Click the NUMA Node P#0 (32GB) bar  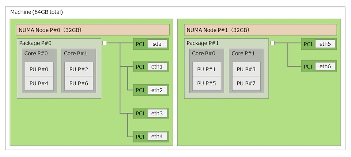pos(93,30)
